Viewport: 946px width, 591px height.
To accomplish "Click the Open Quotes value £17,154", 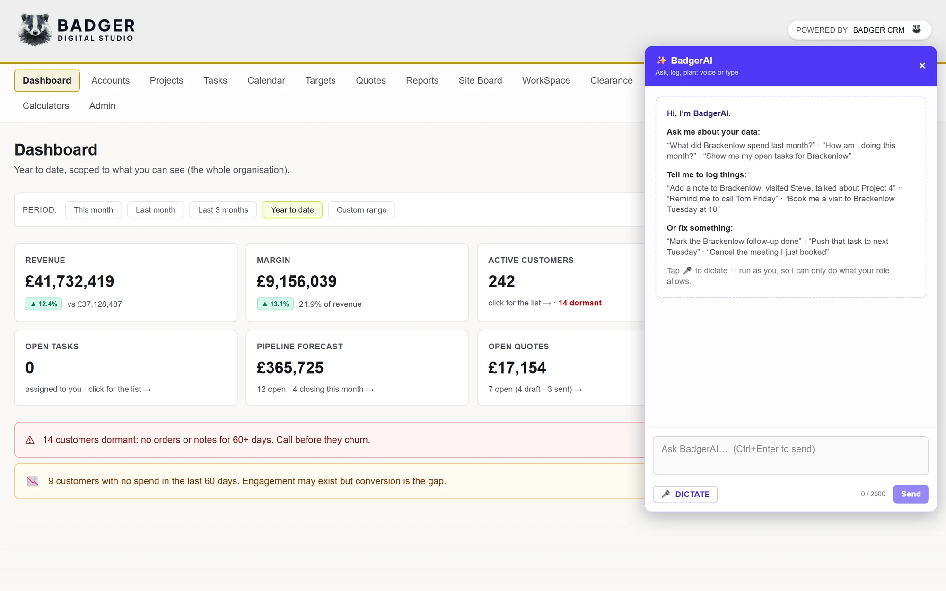I will pos(517,368).
